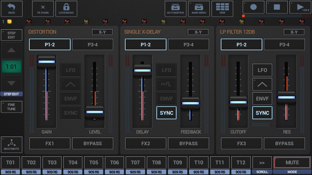Click the Cutoff fader handle
Image resolution: width=312 pixels, height=175 pixels.
[x=238, y=102]
